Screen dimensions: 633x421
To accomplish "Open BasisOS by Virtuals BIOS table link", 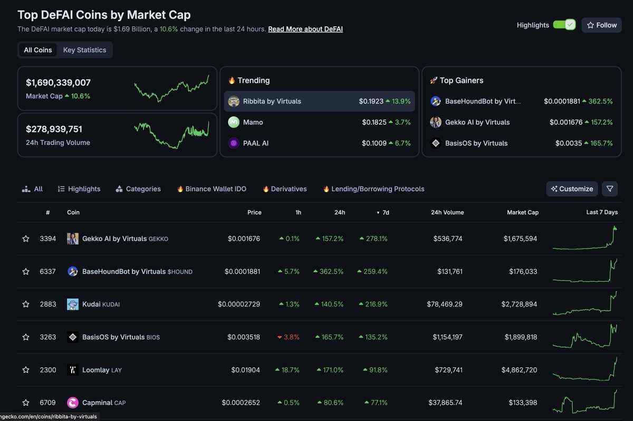I will pos(121,337).
